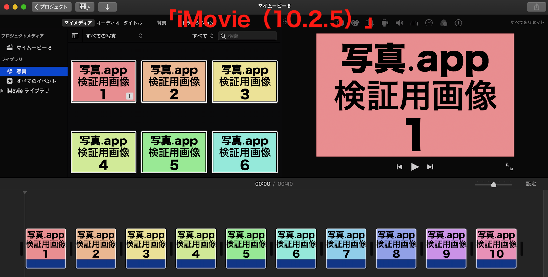
Task: Expand the iMovie ライブラリ disclosure triangle
Action: click(x=2, y=91)
